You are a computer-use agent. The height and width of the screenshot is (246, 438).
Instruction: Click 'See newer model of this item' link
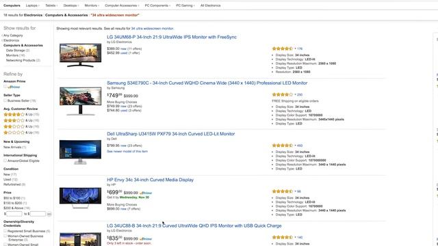point(127,152)
